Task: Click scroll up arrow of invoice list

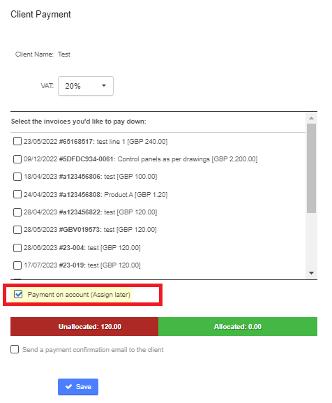Action: (x=312, y=118)
